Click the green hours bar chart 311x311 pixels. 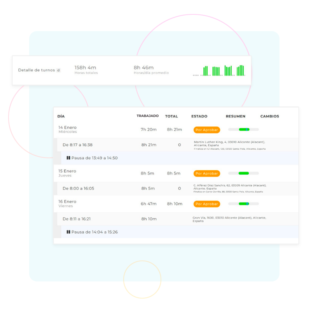[219, 70]
